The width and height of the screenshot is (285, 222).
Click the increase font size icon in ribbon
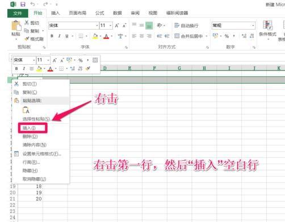point(117,26)
